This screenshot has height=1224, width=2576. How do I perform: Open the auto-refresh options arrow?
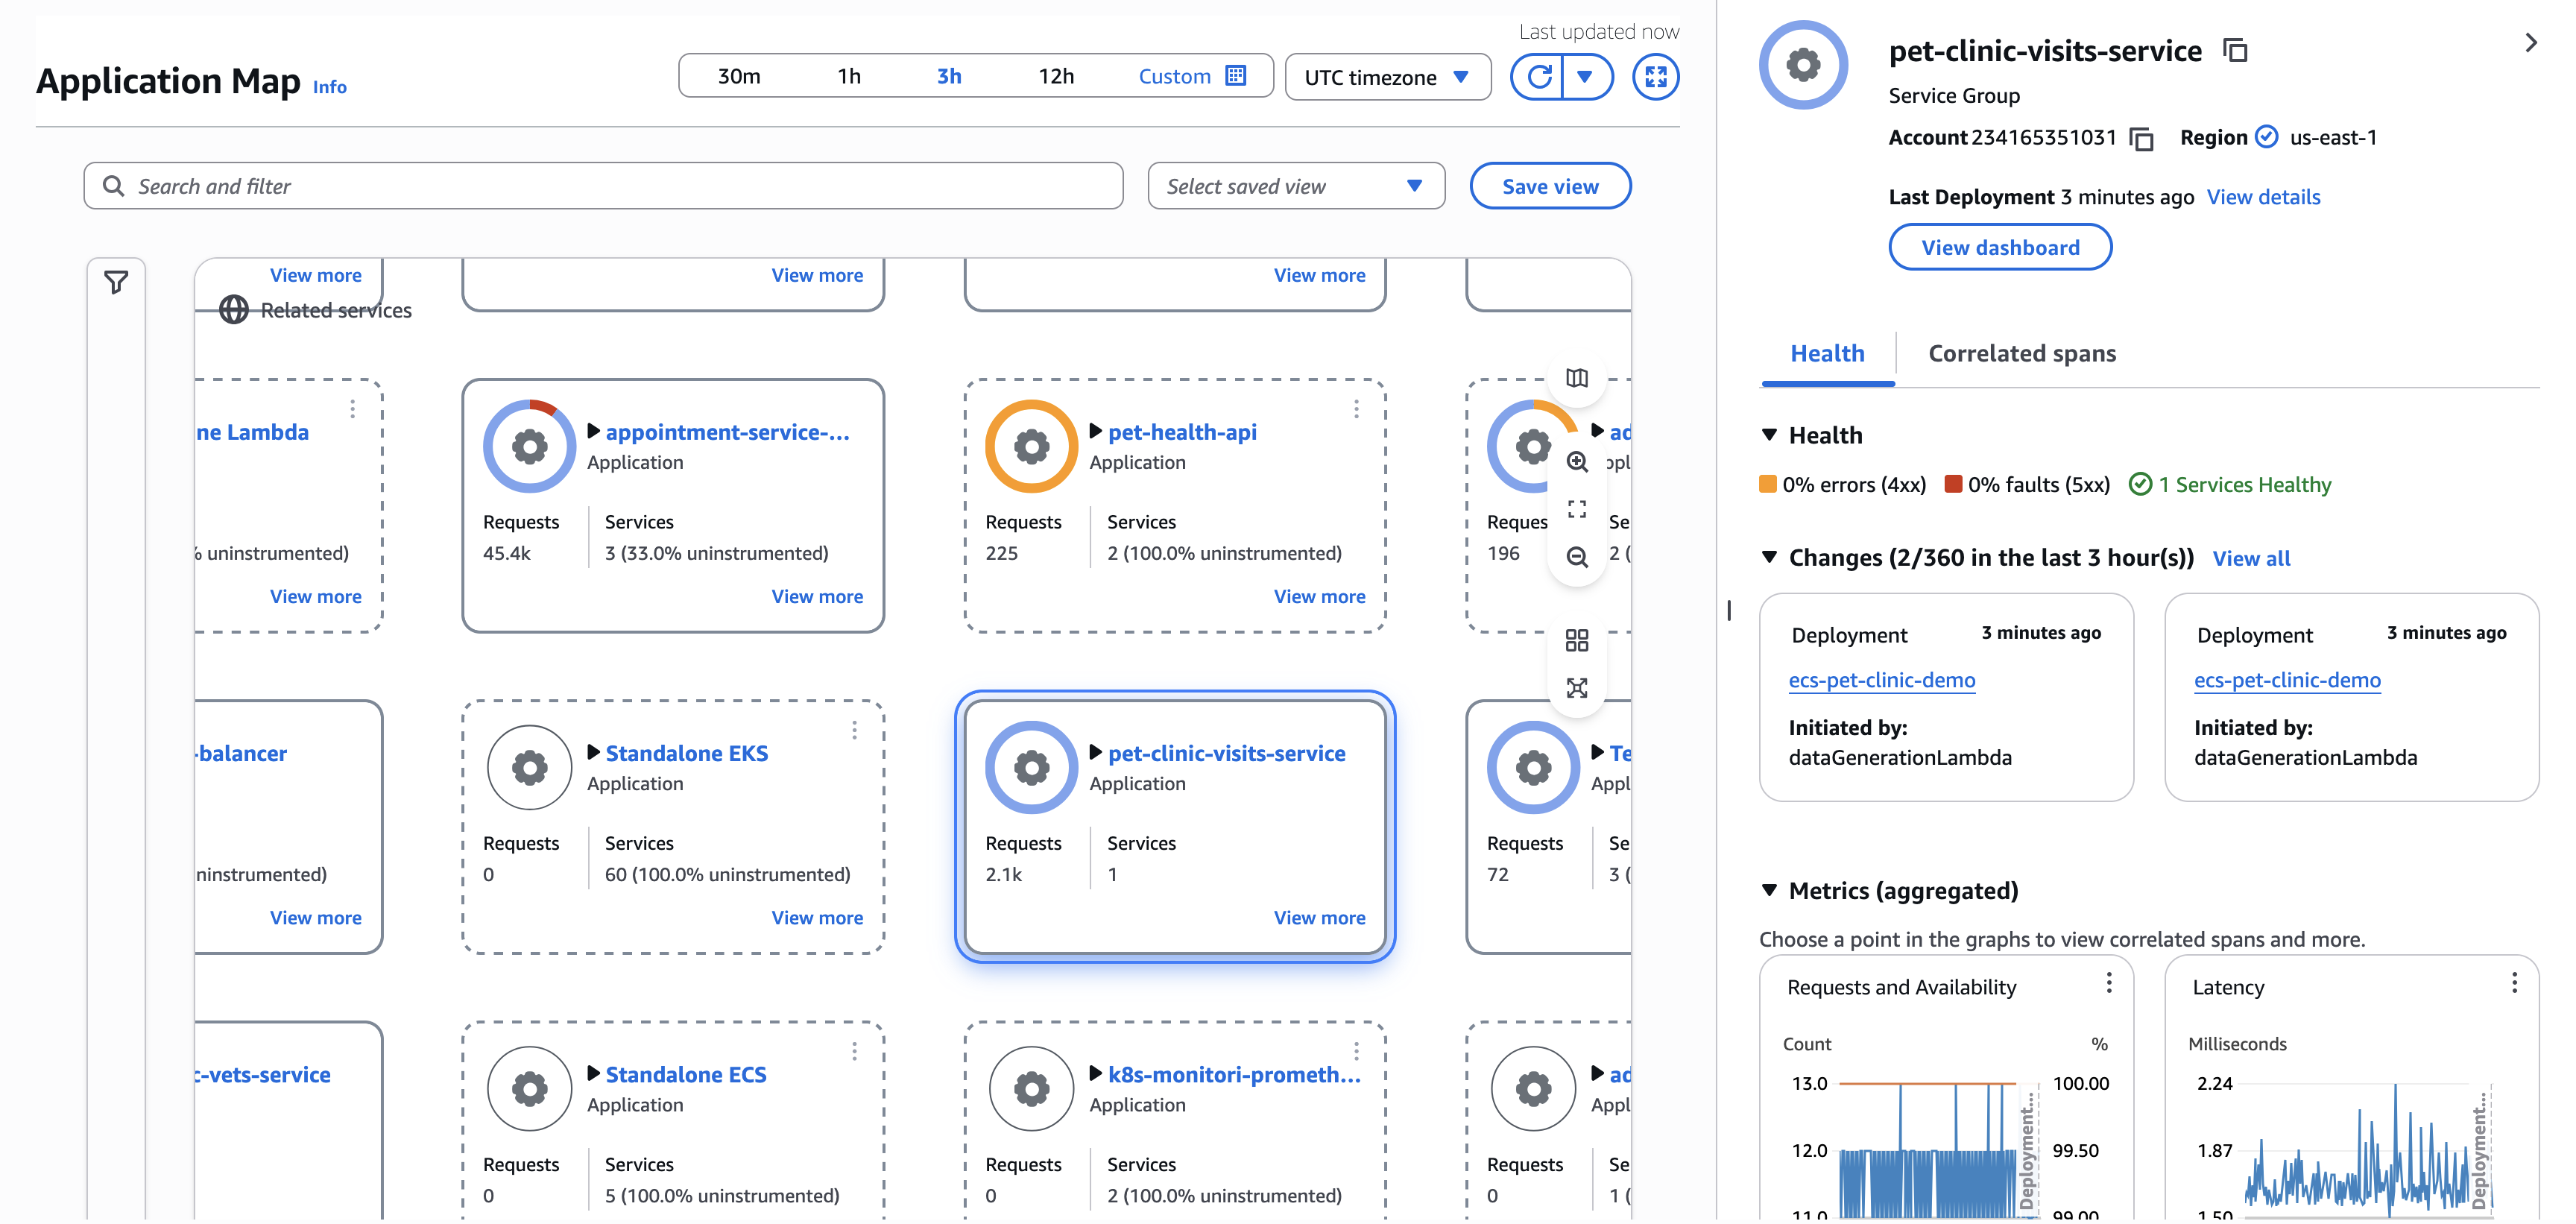coord(1586,76)
